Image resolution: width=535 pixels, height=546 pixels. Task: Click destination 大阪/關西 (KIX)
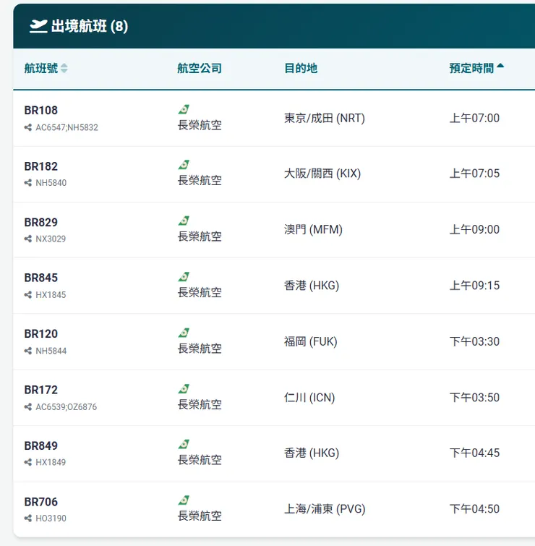[x=322, y=174]
